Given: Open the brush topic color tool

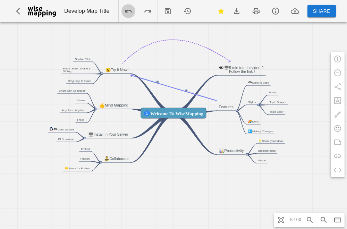Looking at the screenshot, I should pos(338,114).
